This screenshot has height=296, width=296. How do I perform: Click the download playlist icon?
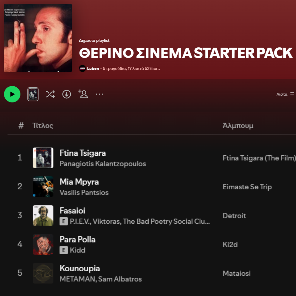tap(67, 94)
